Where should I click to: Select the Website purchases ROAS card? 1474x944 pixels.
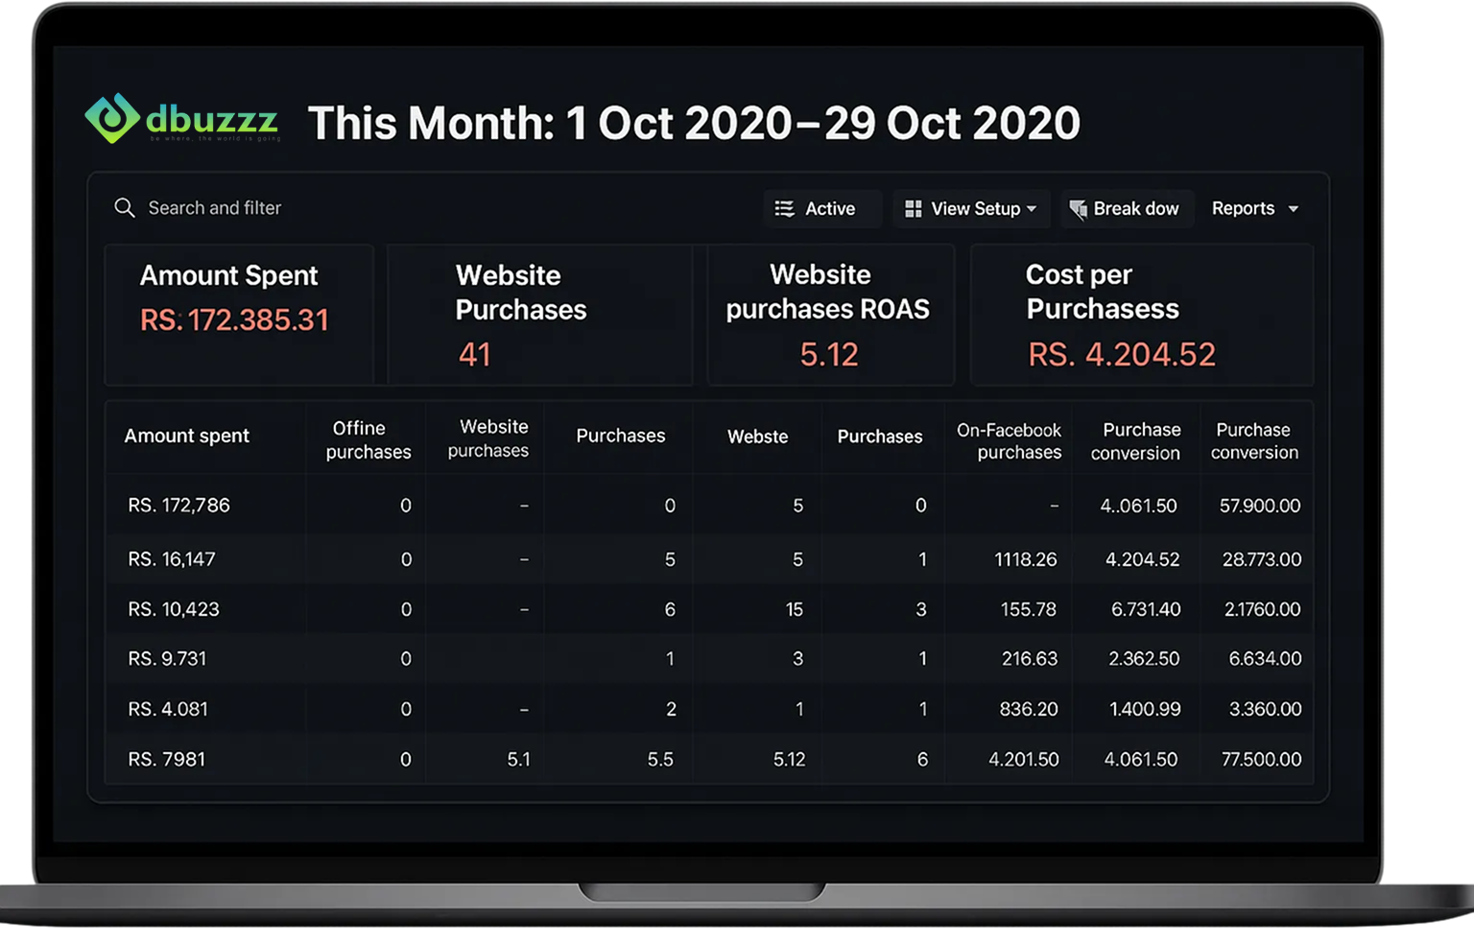click(829, 315)
